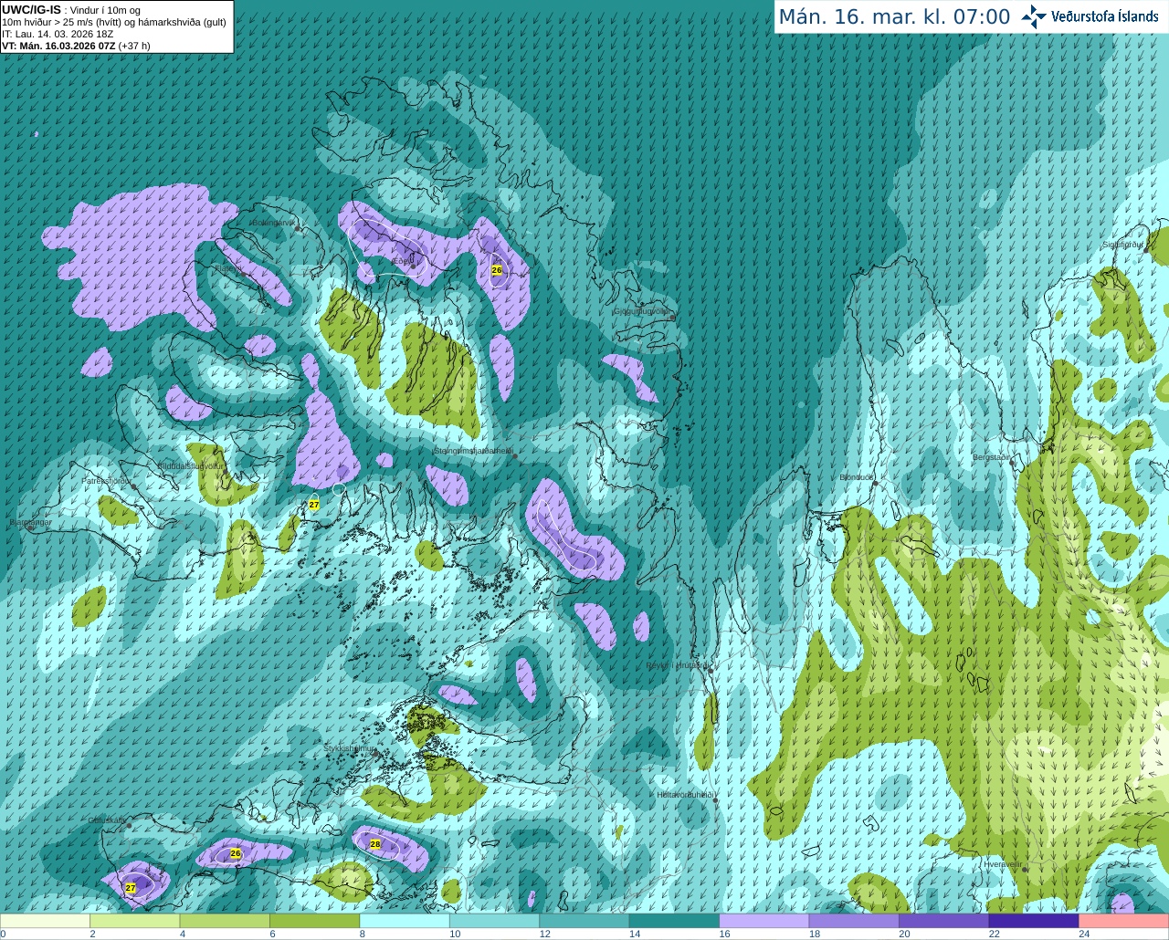The image size is (1169, 940).
Task: Click the 'Mán. 16. mar. kl. 07:00' timestamp
Action: tap(894, 17)
